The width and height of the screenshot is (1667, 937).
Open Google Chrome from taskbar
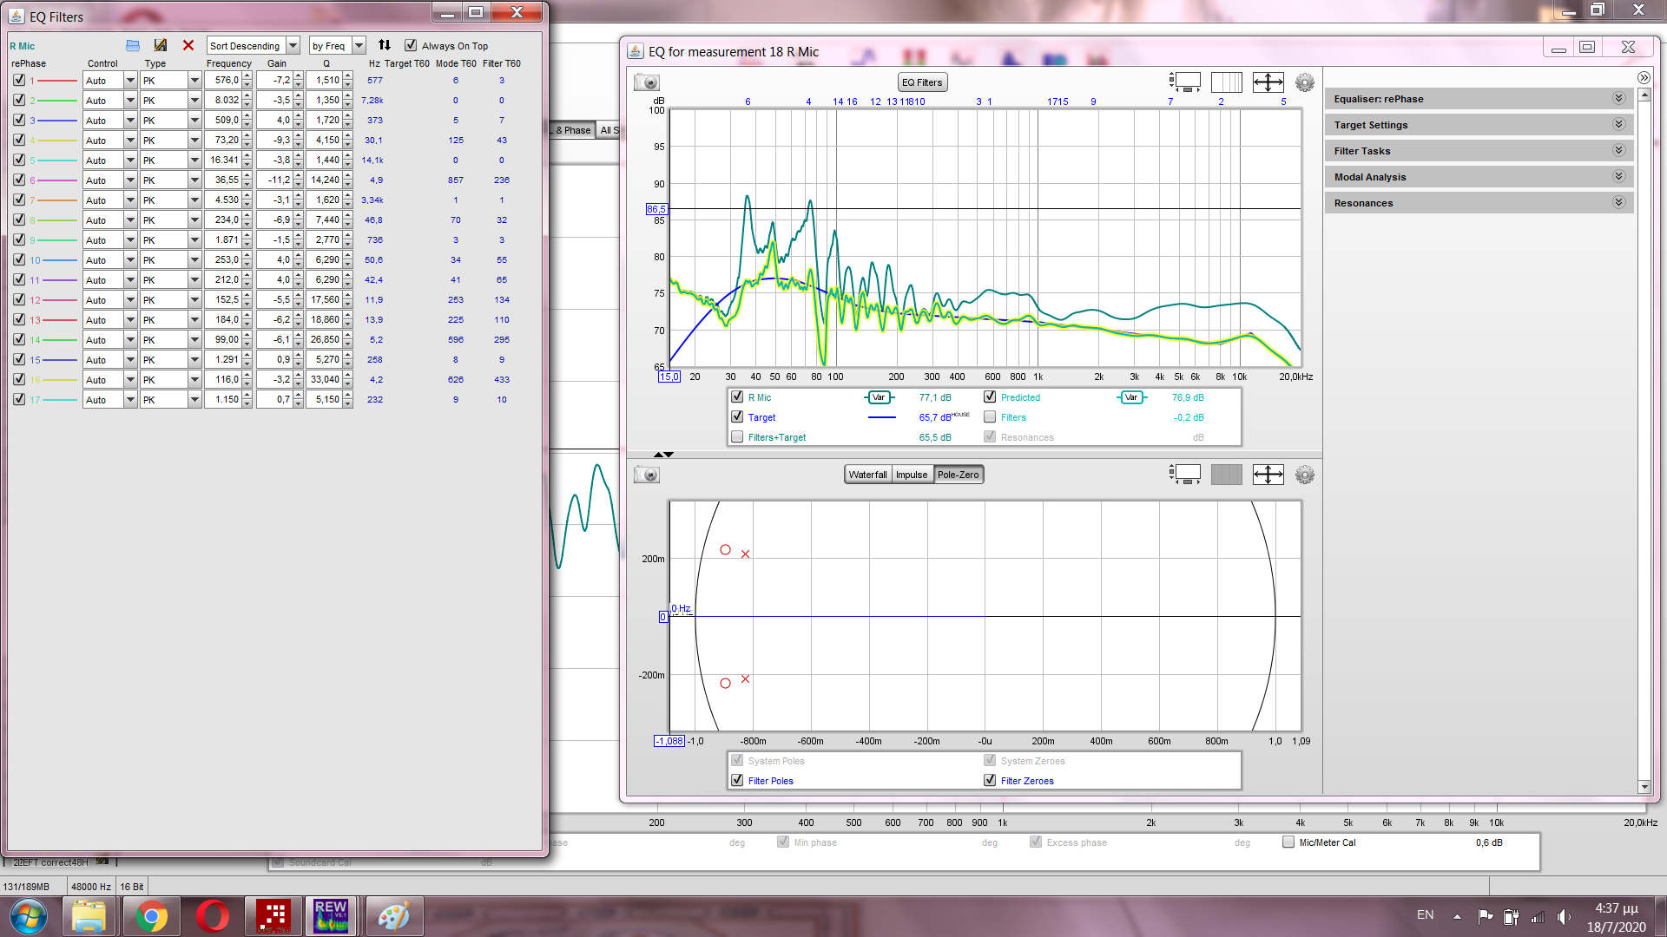pos(151,916)
